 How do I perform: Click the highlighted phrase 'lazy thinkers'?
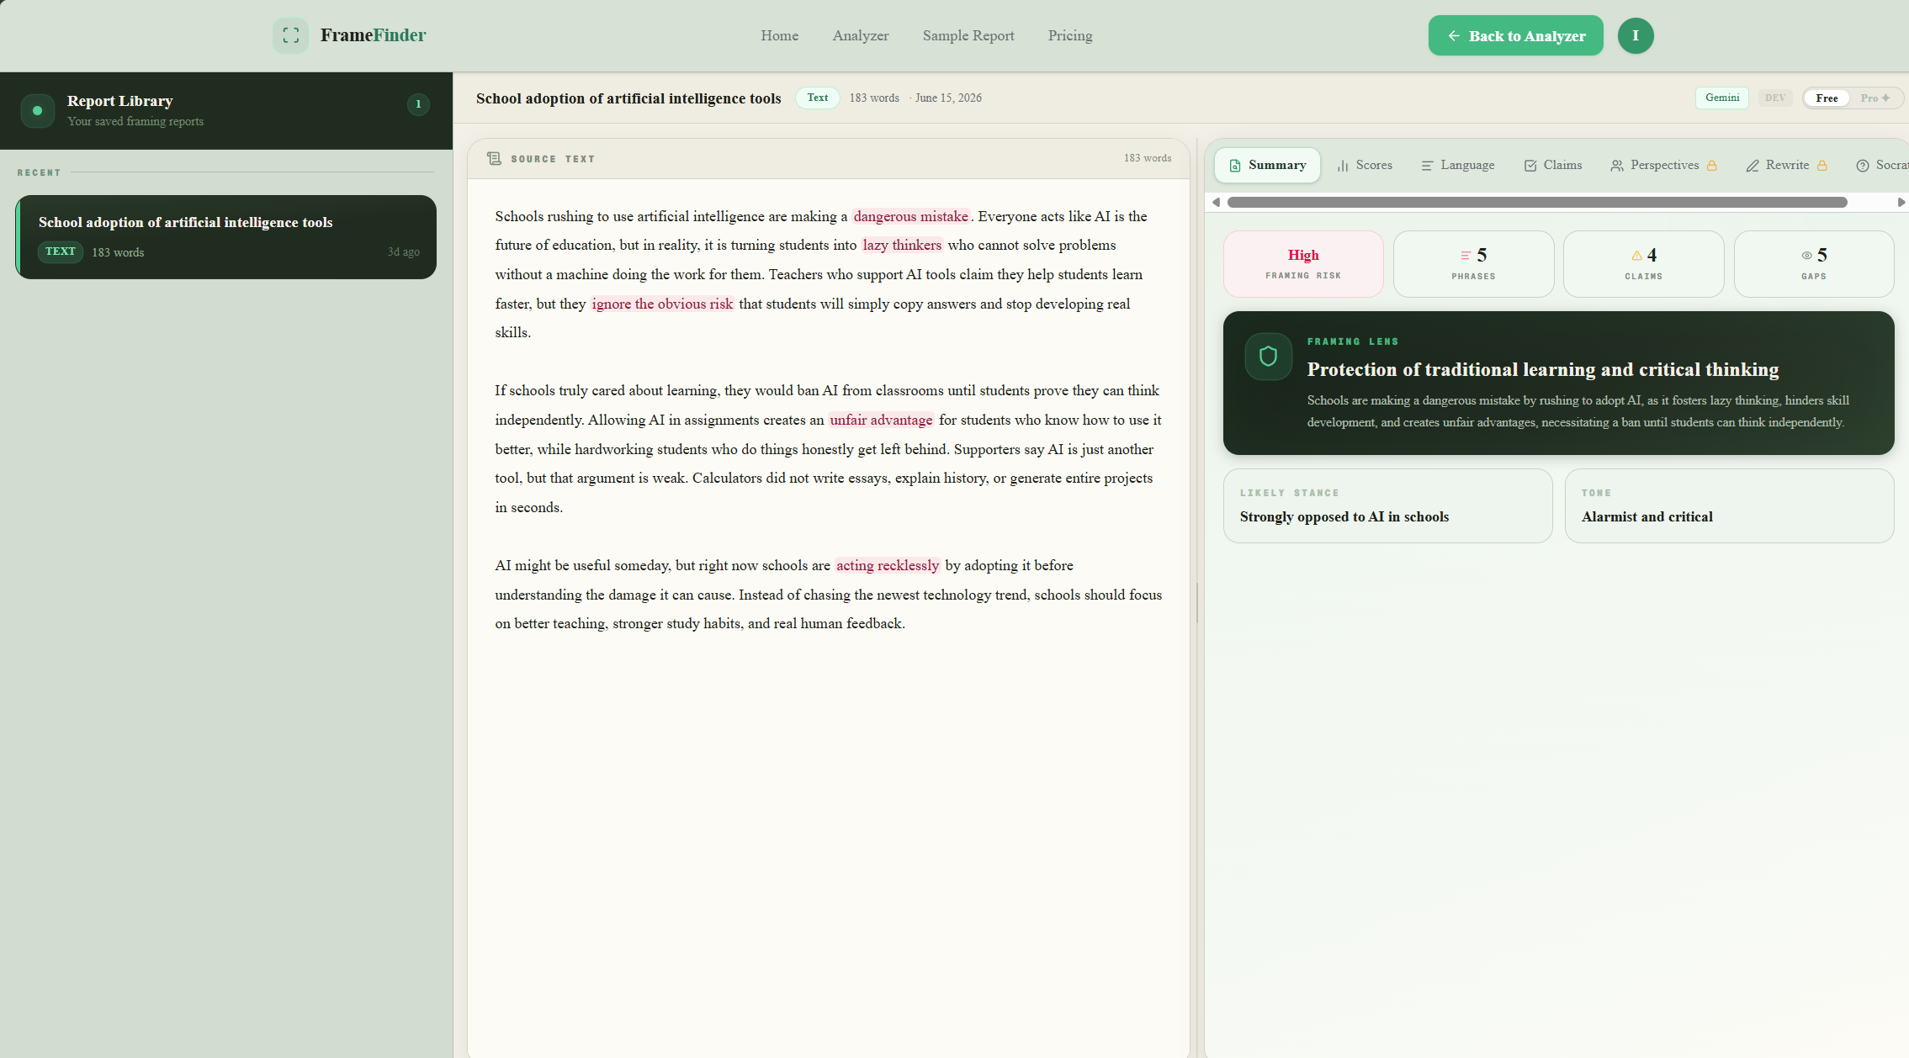(x=902, y=245)
